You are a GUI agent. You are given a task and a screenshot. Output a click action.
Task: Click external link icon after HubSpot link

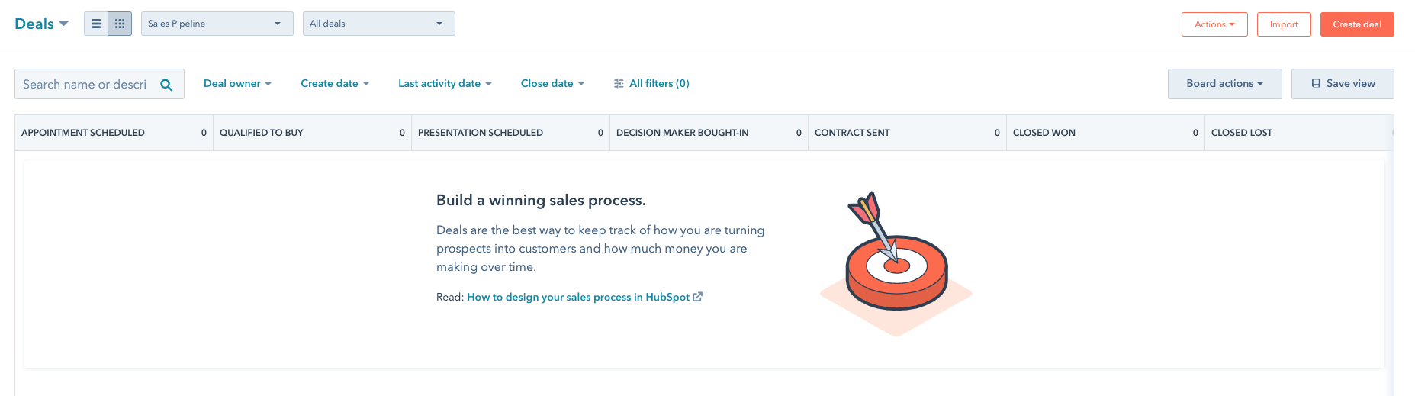coord(697,297)
